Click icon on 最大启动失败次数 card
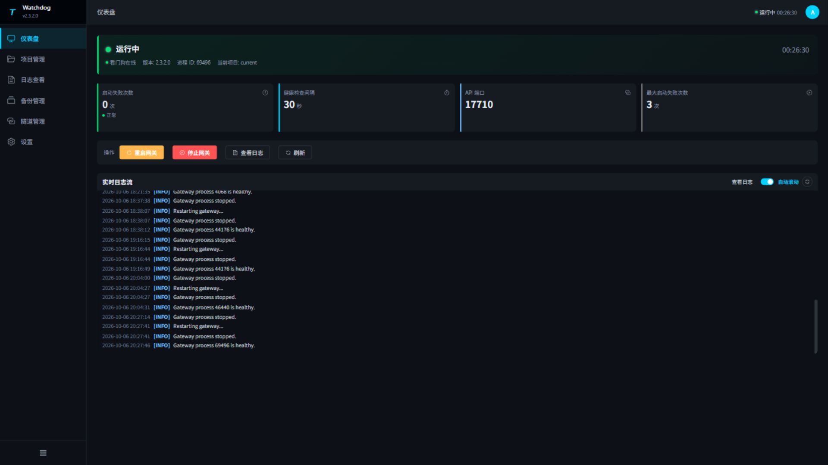This screenshot has width=828, height=465. coord(809,93)
